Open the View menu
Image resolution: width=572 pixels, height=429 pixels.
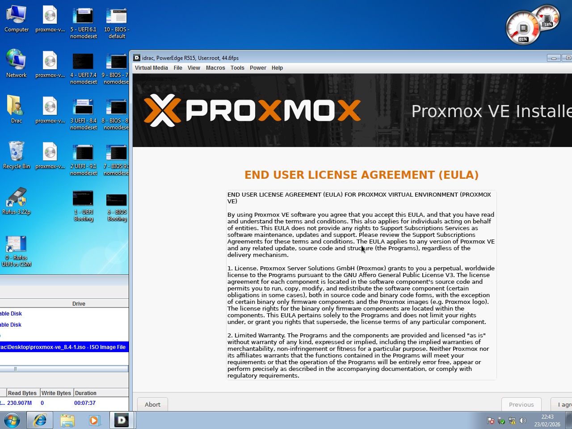coord(194,68)
